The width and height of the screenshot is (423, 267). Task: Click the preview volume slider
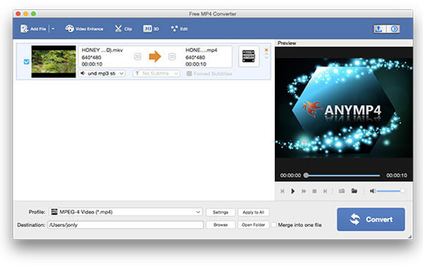click(391, 191)
